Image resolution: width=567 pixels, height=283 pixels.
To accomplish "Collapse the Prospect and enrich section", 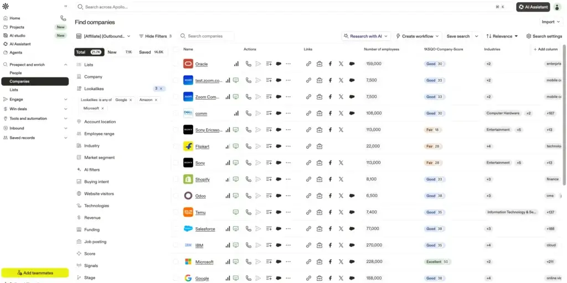I will (65, 65).
